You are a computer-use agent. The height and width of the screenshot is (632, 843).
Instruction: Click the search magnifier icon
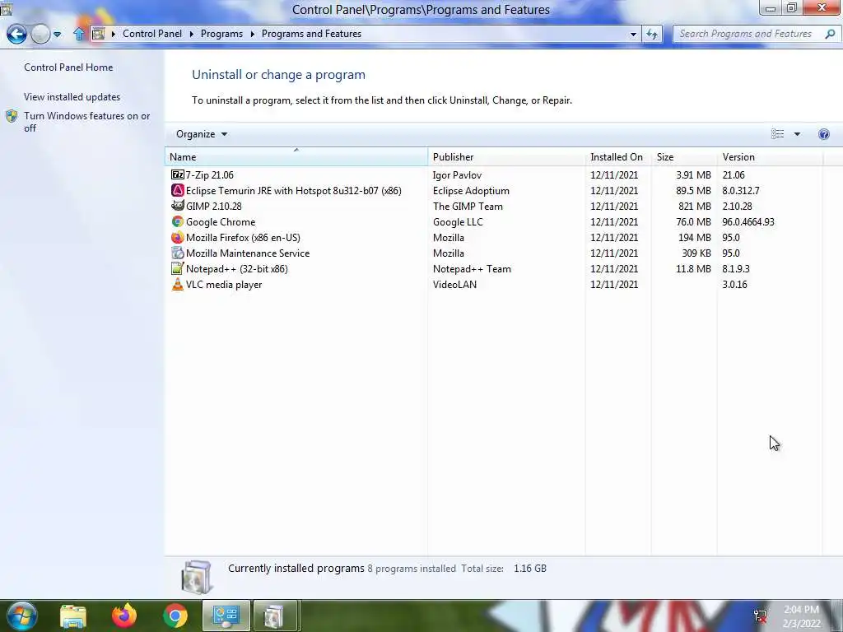(x=830, y=34)
